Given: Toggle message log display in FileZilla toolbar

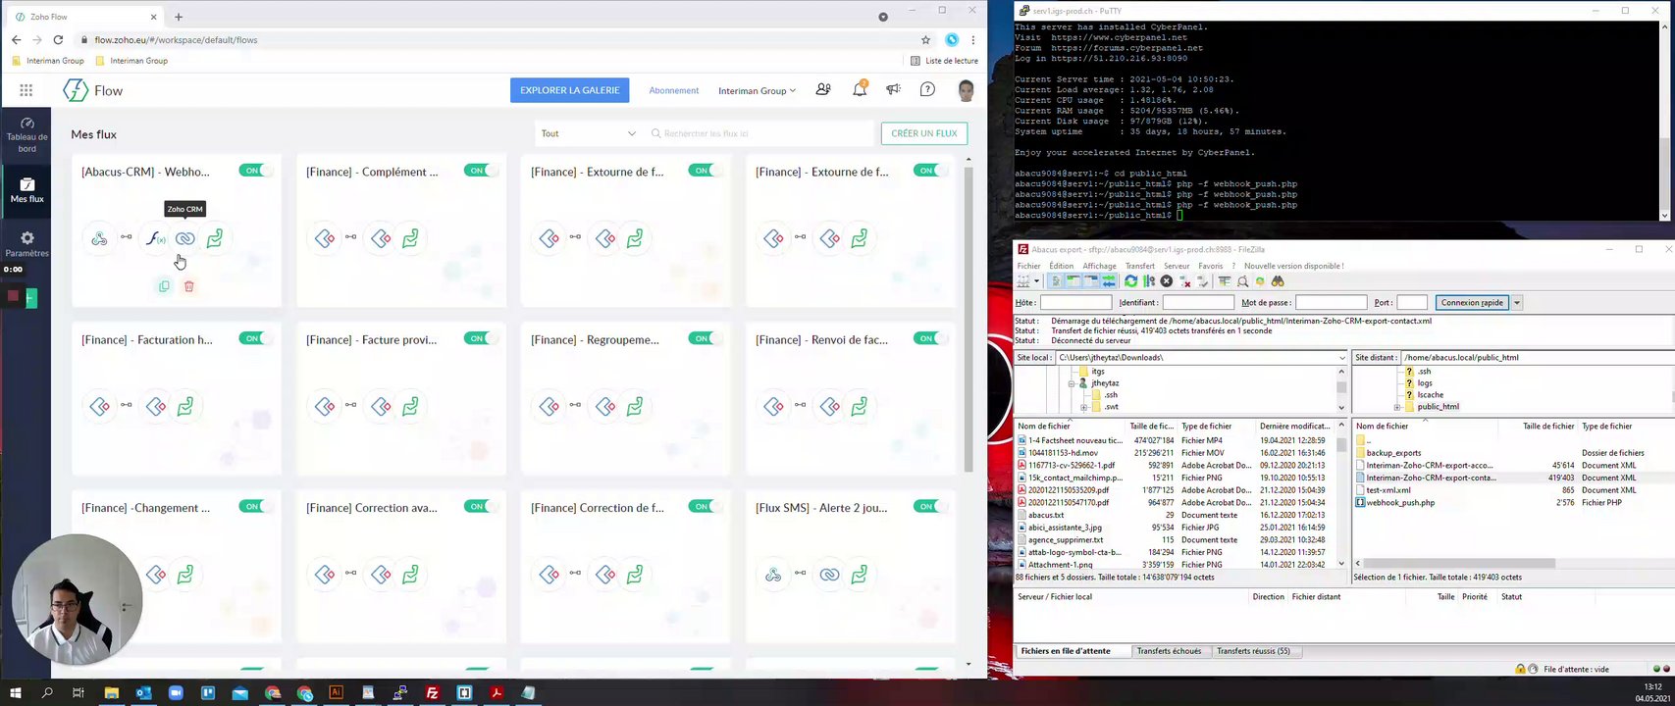Looking at the screenshot, I should coord(1056,281).
